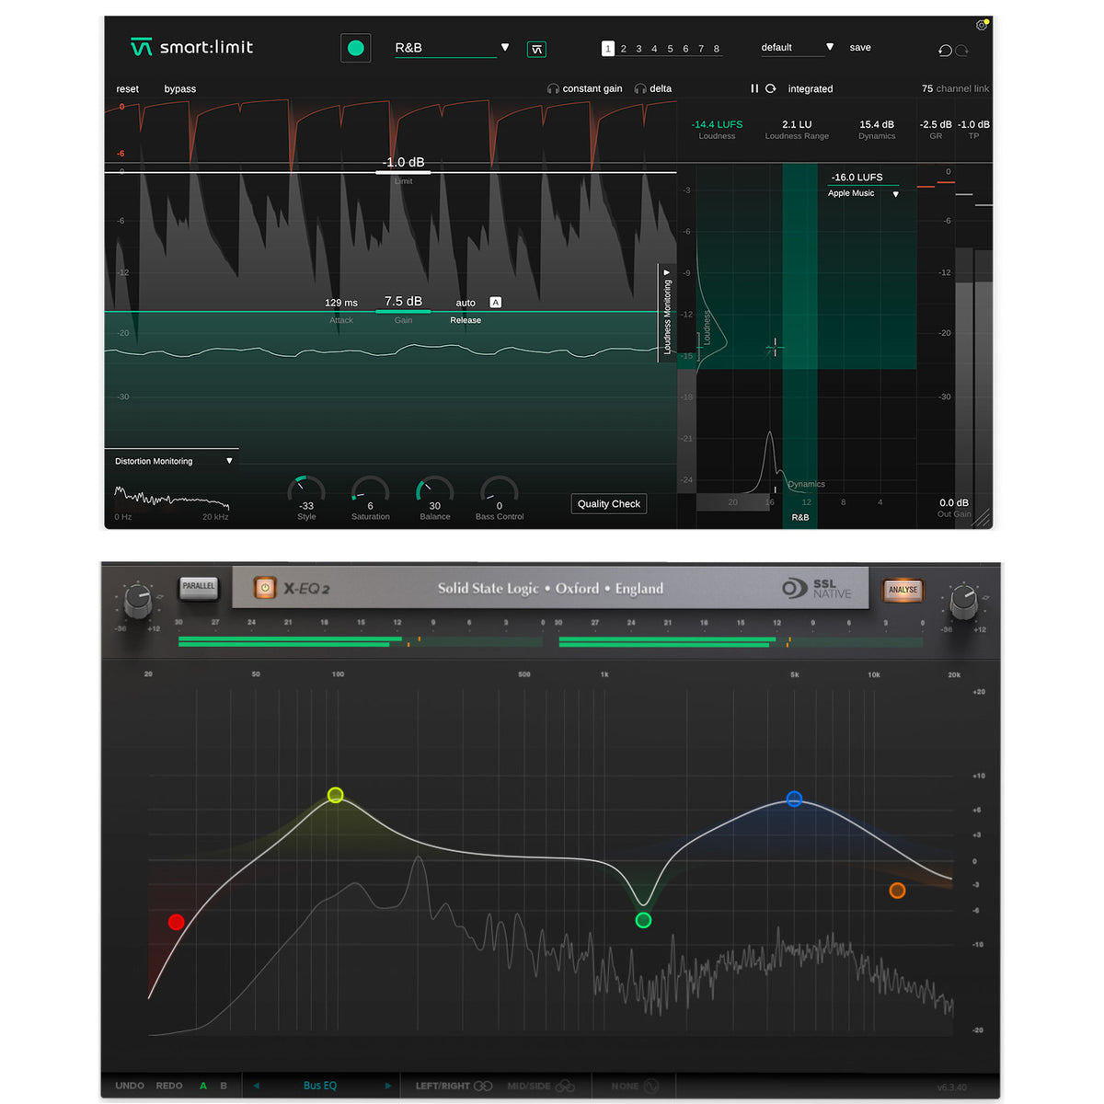This screenshot has height=1104, width=1104.
Task: Toggle bypass in smart:limit
Action: pos(180,89)
